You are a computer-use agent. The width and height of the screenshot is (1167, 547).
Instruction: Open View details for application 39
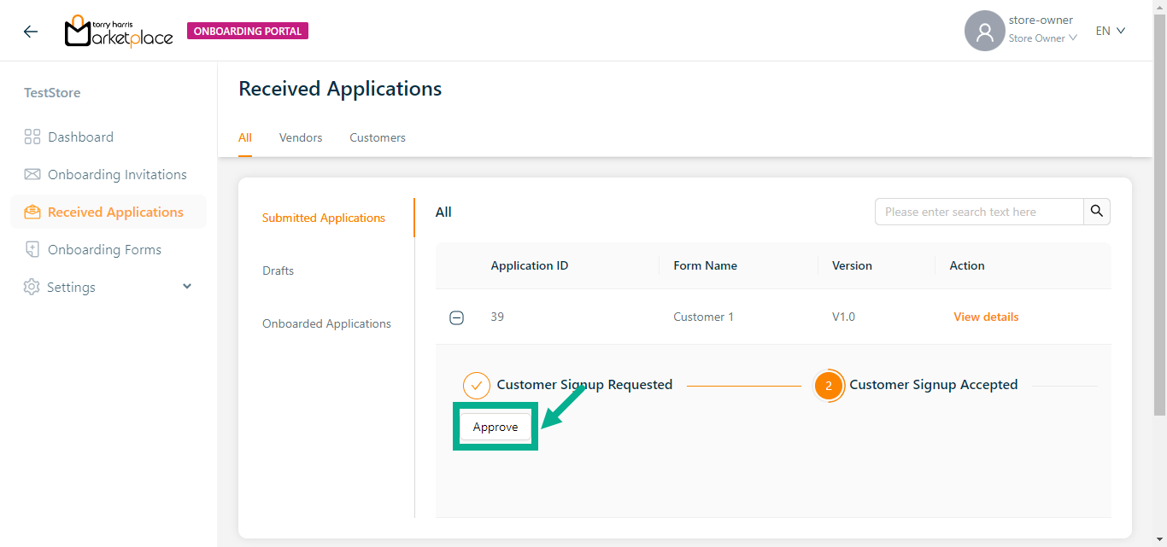coord(986,317)
